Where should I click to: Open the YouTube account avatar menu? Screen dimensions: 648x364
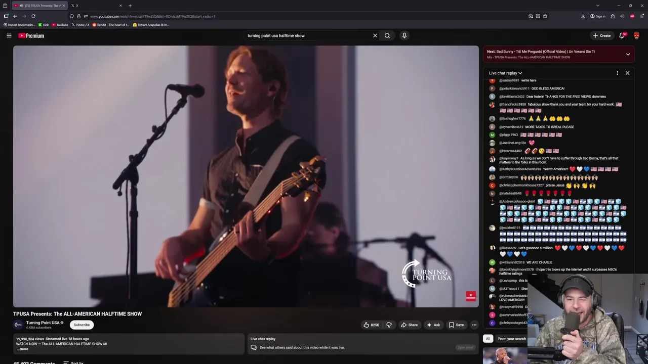[637, 35]
